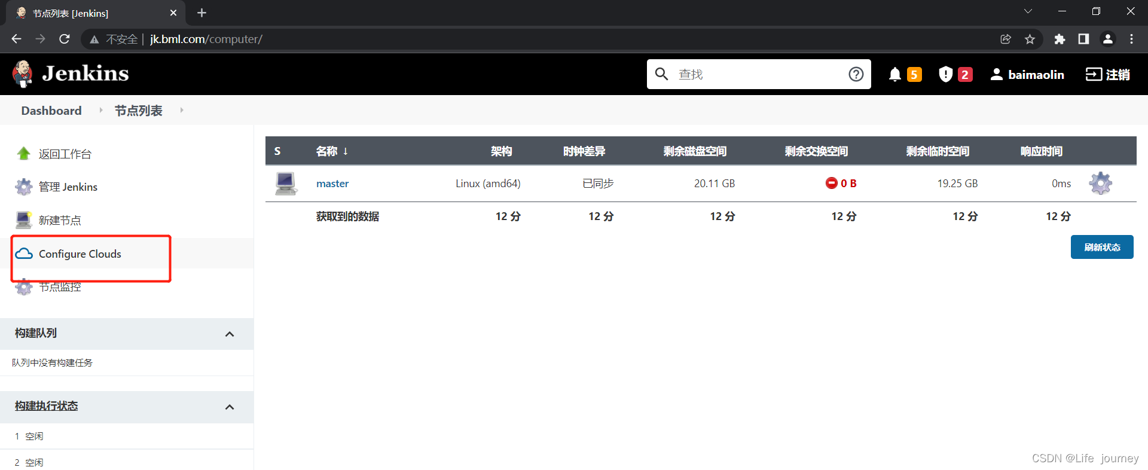This screenshot has width=1148, height=470.
Task: Click the Jenkins butler logo icon
Action: pyautogui.click(x=23, y=74)
